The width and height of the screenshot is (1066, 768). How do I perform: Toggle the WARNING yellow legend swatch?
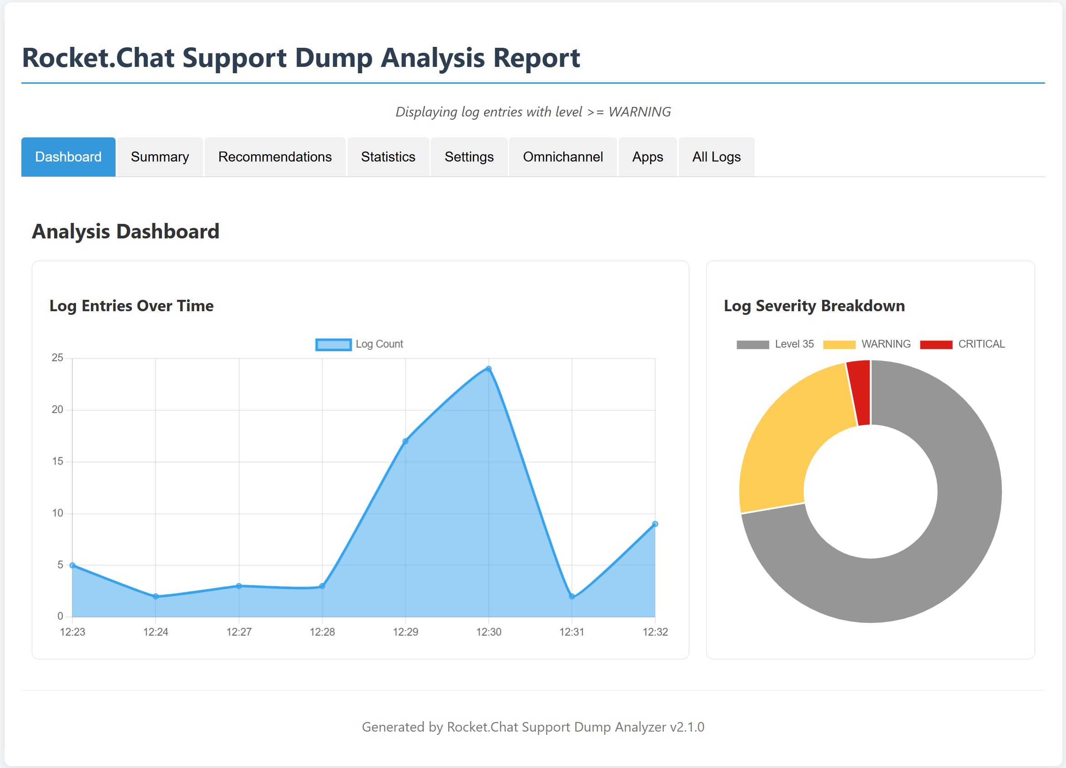[839, 344]
